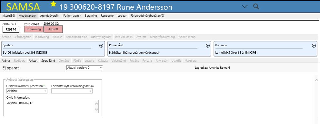
Task: Click Närhälsan Brämaregården vårdcentral text
Action: coord(134,53)
